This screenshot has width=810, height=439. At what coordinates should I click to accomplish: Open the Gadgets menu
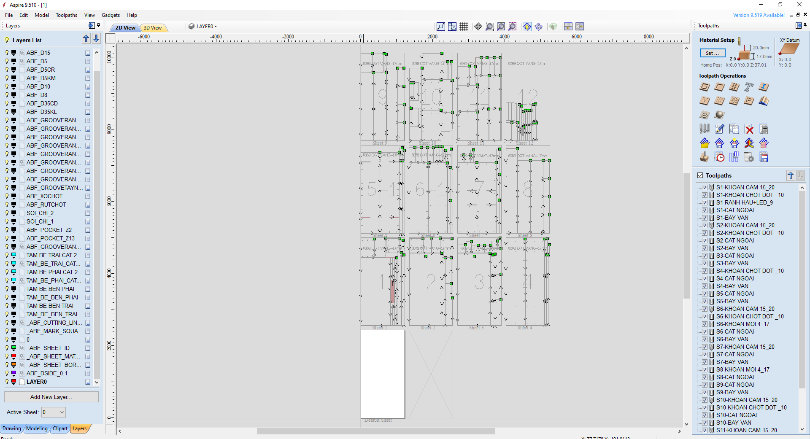click(111, 15)
